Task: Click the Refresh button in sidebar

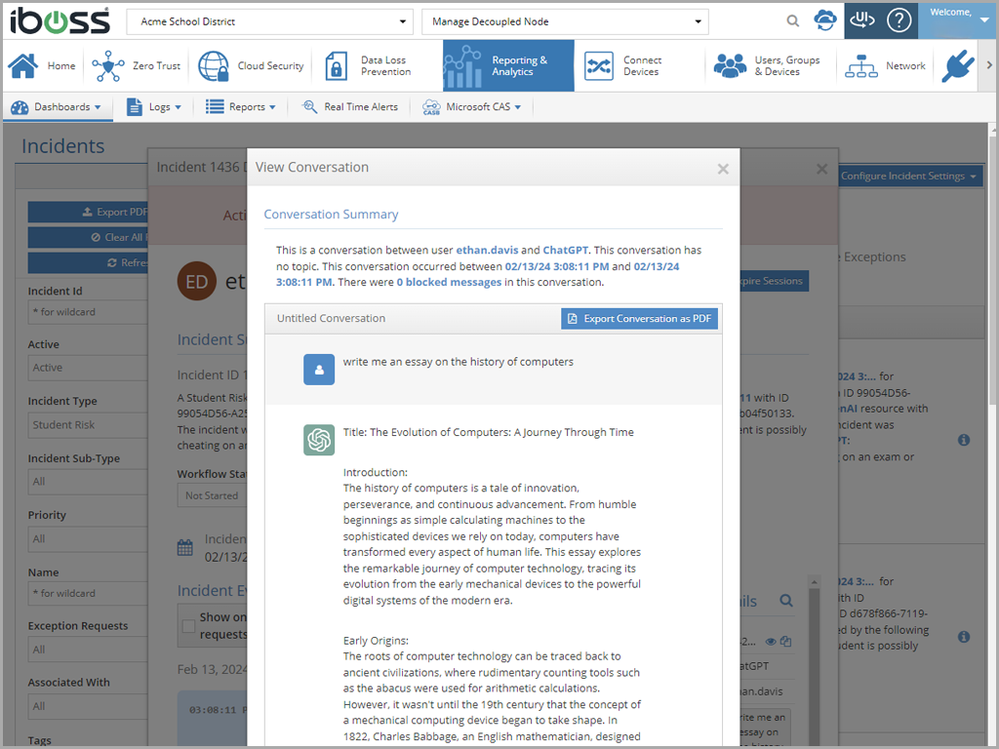Action: point(88,262)
